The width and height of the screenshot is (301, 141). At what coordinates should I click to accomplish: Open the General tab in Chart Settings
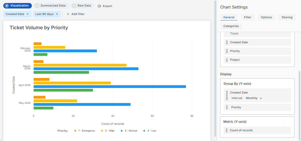(x=229, y=17)
